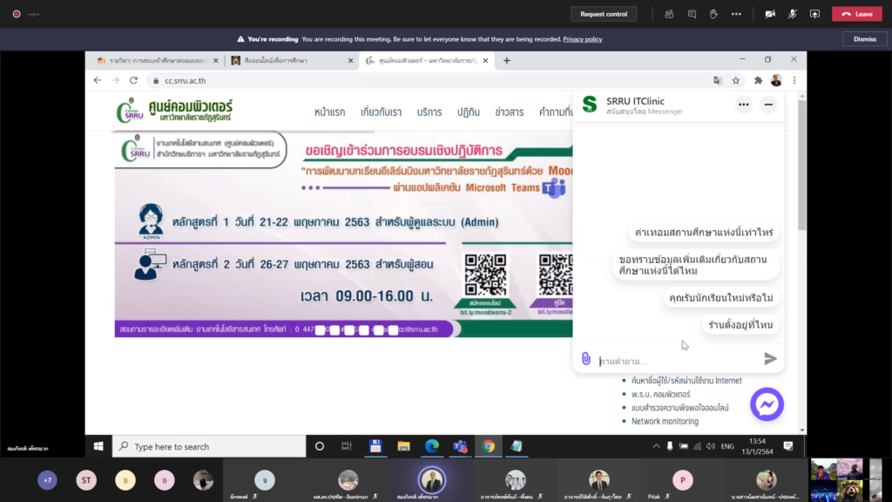Open SRRU ITClinic chat options menu

coord(743,104)
